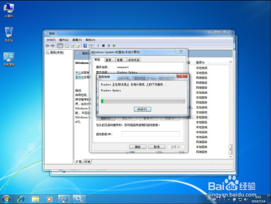Click the taskbar clock showing 2019/7/14
Viewport: 271px width, 204px height.
[258, 199]
